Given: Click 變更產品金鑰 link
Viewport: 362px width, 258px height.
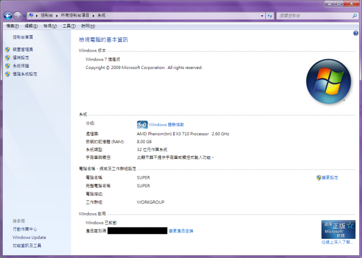Looking at the screenshot, I should click(181, 231).
